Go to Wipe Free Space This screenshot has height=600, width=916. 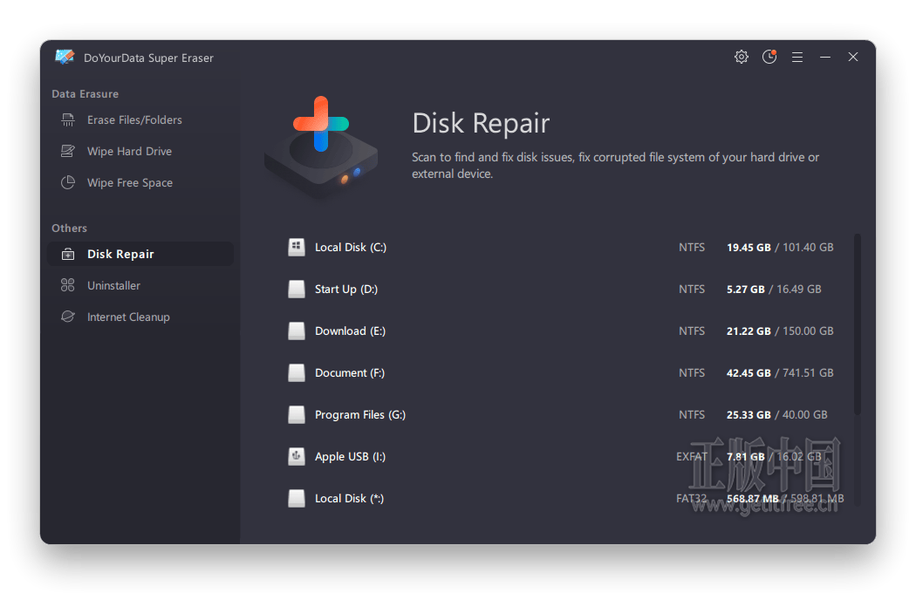click(140, 183)
